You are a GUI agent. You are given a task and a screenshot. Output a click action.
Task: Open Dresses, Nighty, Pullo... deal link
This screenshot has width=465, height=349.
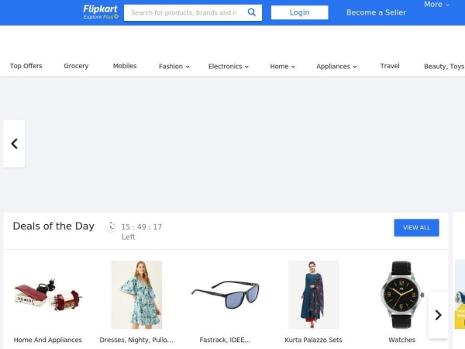tap(136, 340)
